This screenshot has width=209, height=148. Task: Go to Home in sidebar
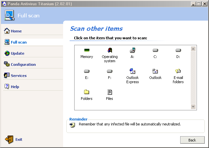[x=16, y=31]
